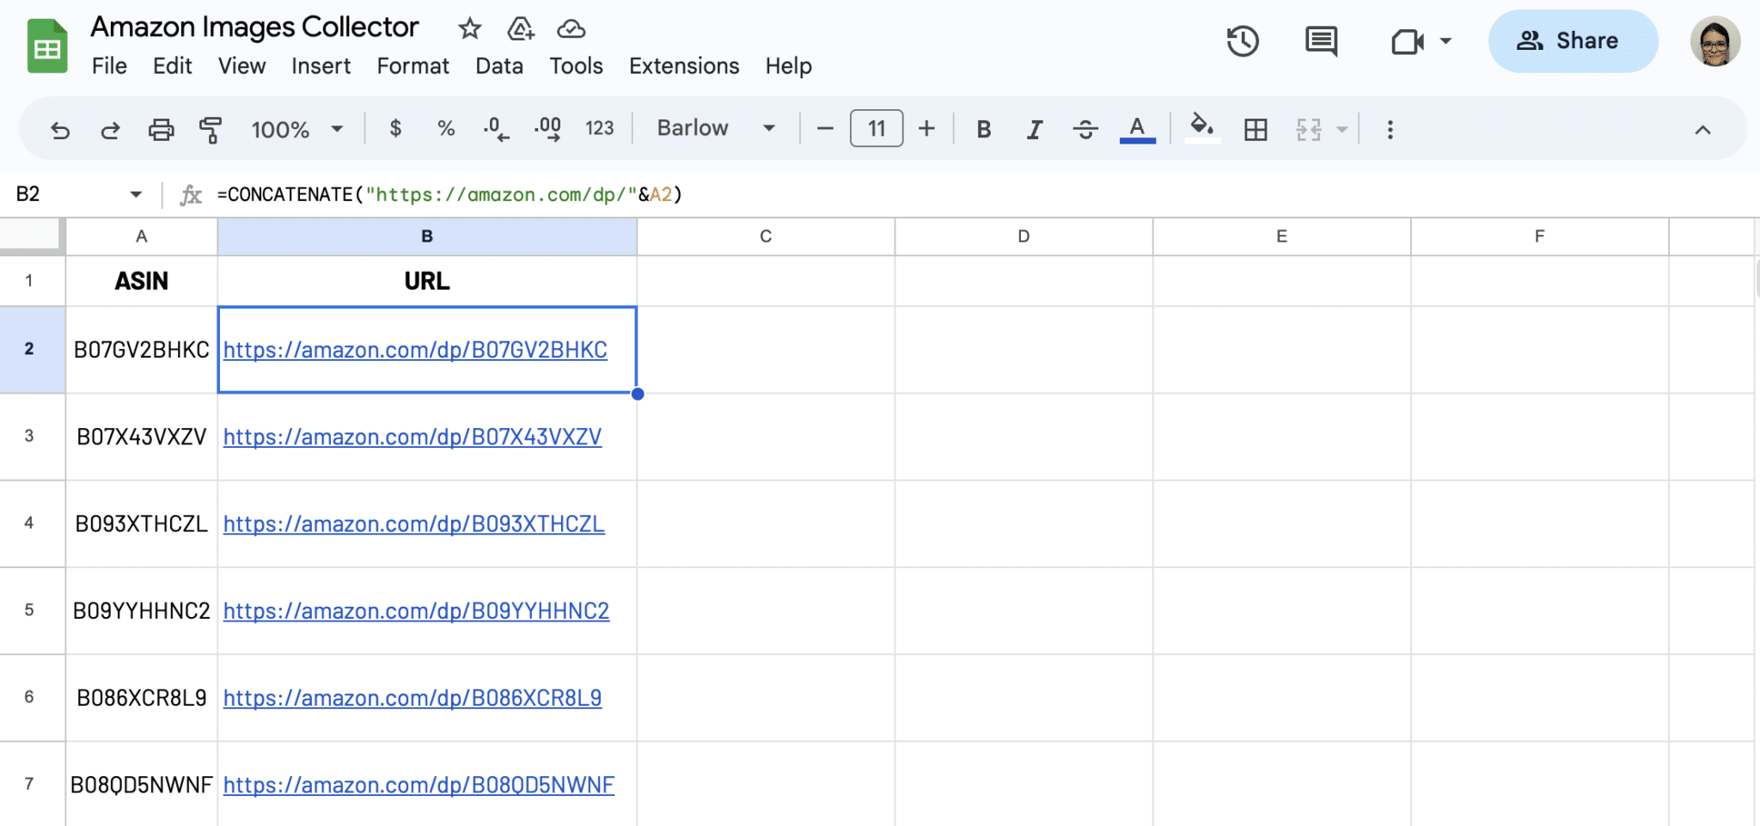Toggle italic text formatting
Screen dimensions: 1760x826
(x=1035, y=130)
